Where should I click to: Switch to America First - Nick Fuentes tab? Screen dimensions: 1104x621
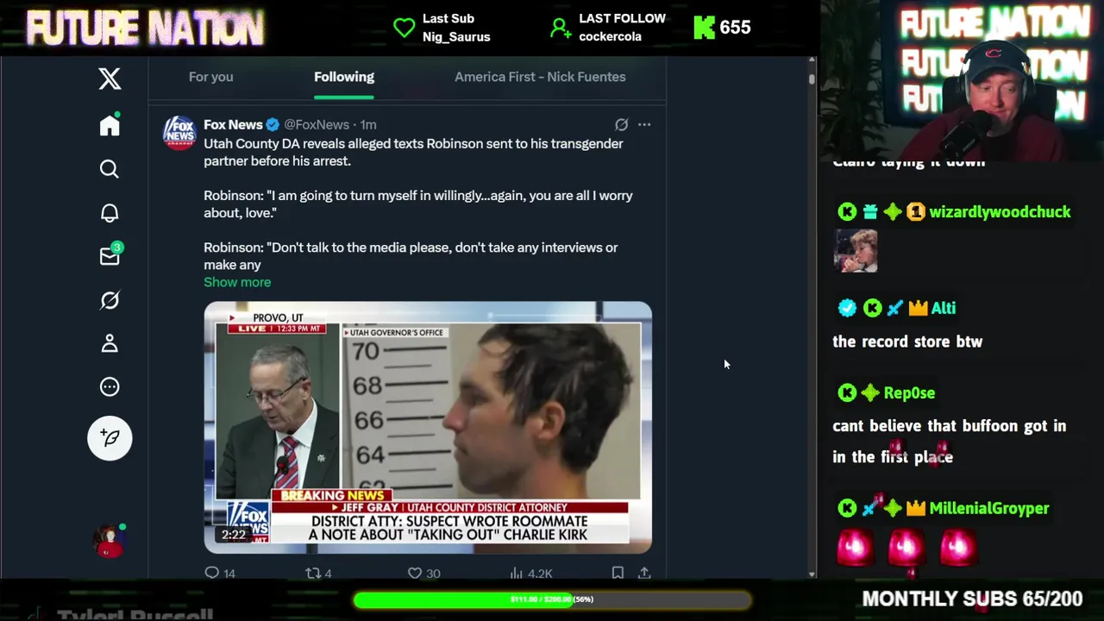point(540,77)
